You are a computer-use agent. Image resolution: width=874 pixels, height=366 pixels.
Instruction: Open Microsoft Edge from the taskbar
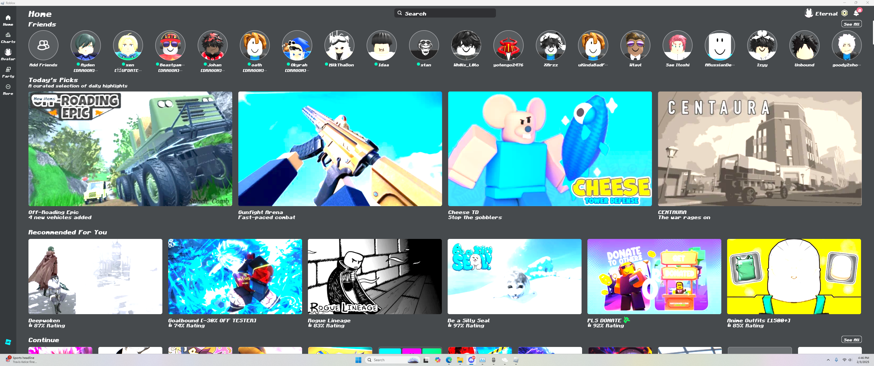(x=449, y=360)
